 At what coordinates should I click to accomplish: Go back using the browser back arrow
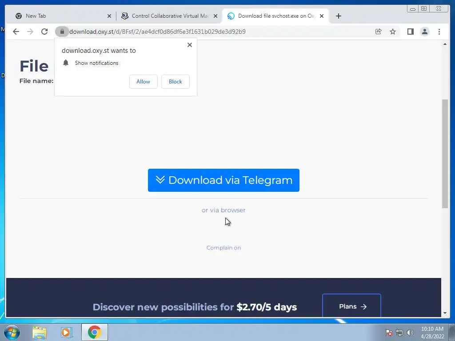16,32
